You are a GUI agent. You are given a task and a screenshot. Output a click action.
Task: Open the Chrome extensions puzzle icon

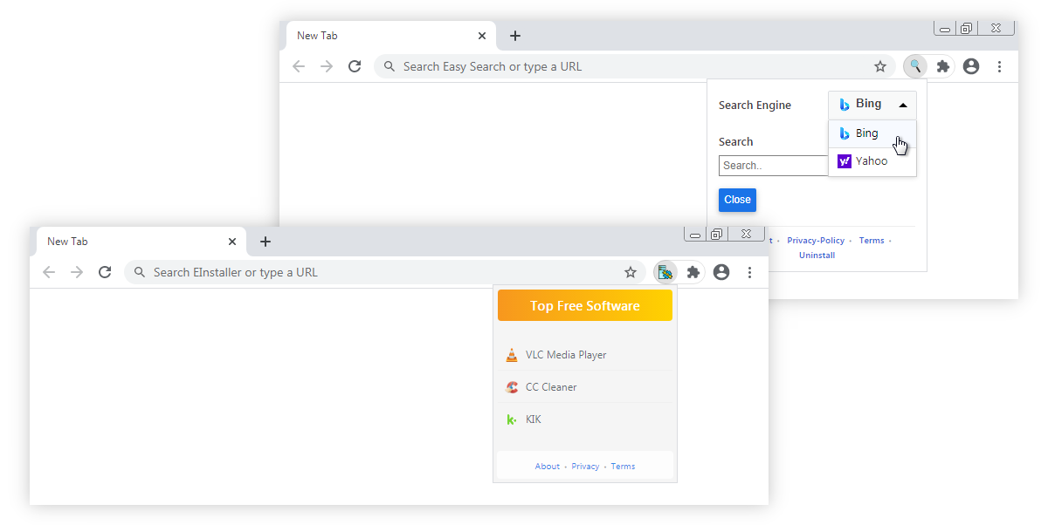(x=942, y=65)
